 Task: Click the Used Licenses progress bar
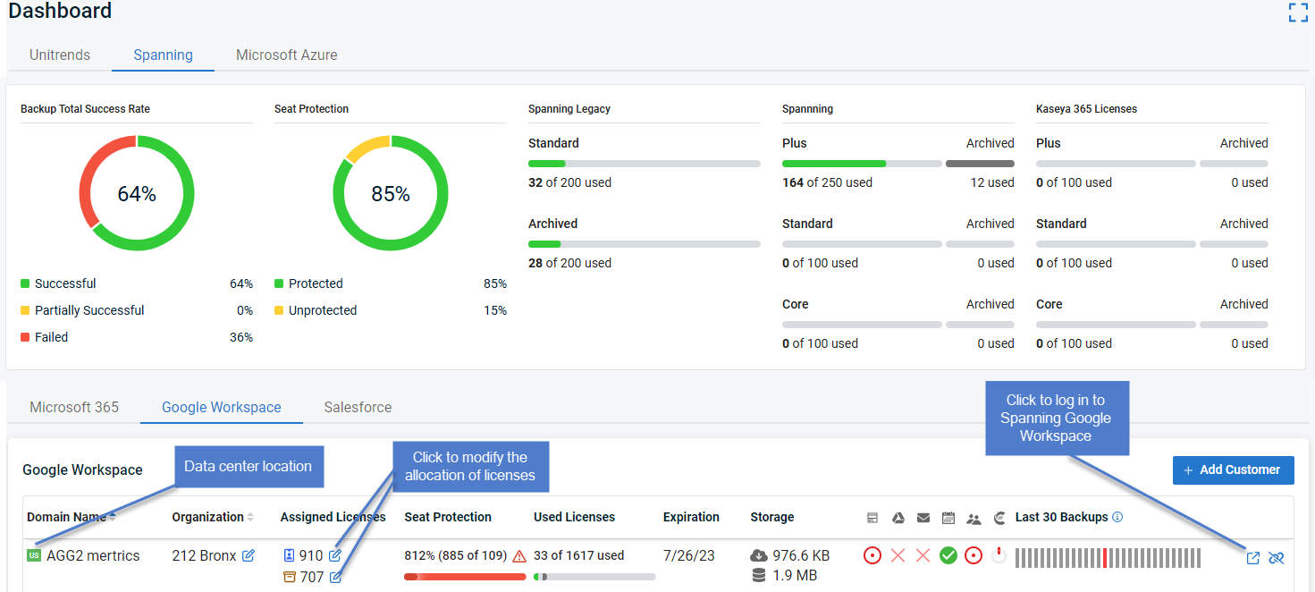594,577
